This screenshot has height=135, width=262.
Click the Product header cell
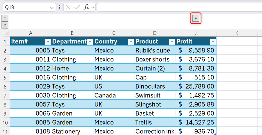[x=155, y=41]
